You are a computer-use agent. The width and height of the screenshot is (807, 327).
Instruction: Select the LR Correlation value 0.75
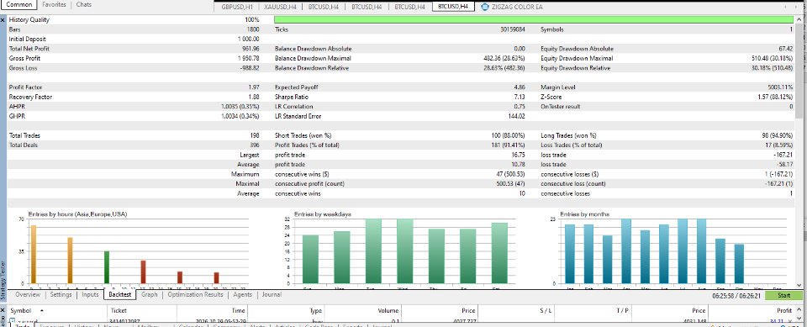coord(520,106)
